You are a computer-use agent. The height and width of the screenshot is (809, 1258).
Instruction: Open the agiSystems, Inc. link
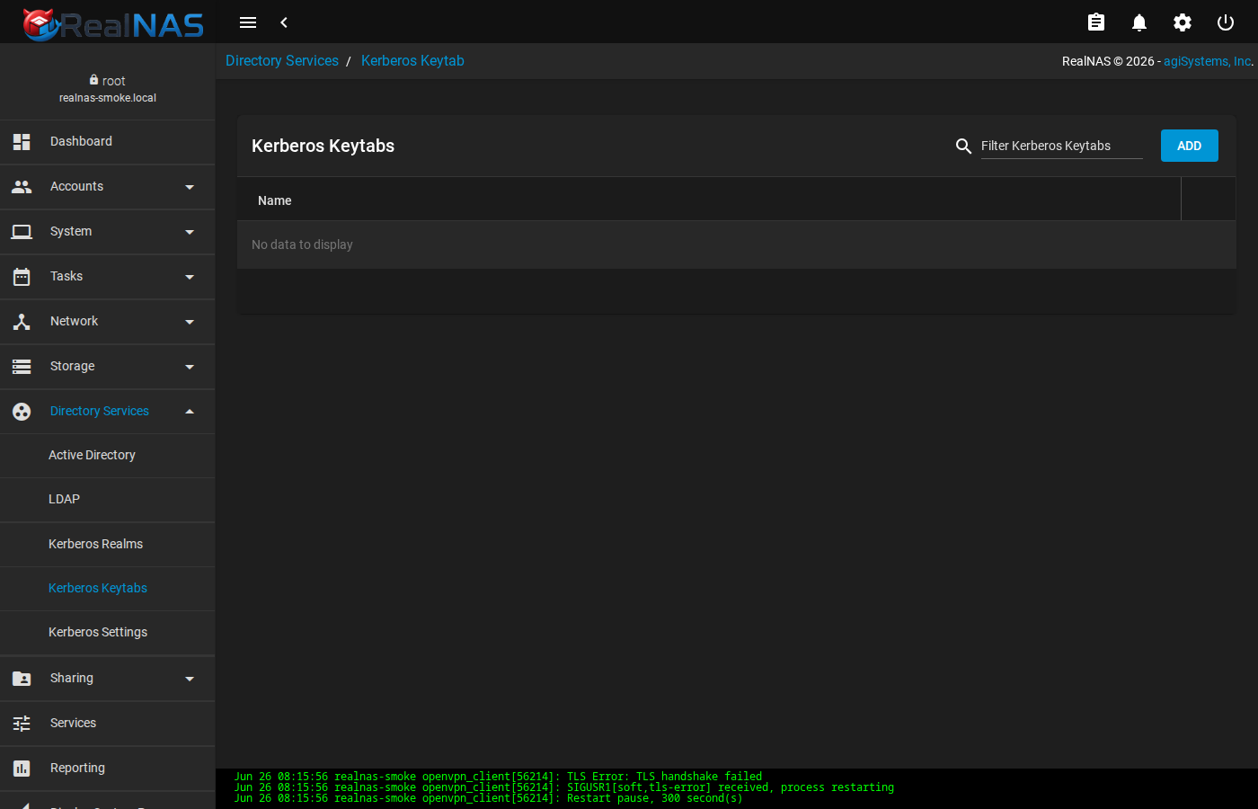(x=1208, y=61)
